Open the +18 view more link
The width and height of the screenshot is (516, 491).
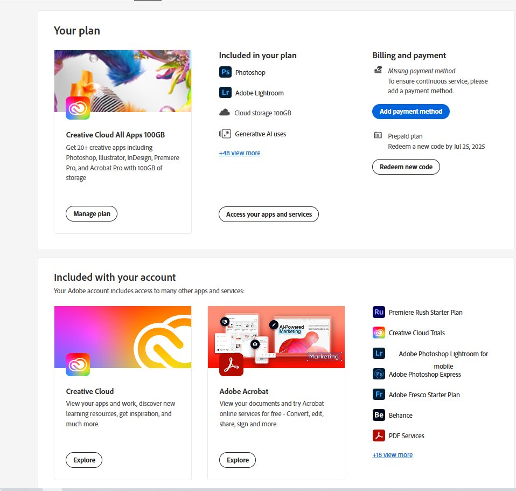(392, 455)
